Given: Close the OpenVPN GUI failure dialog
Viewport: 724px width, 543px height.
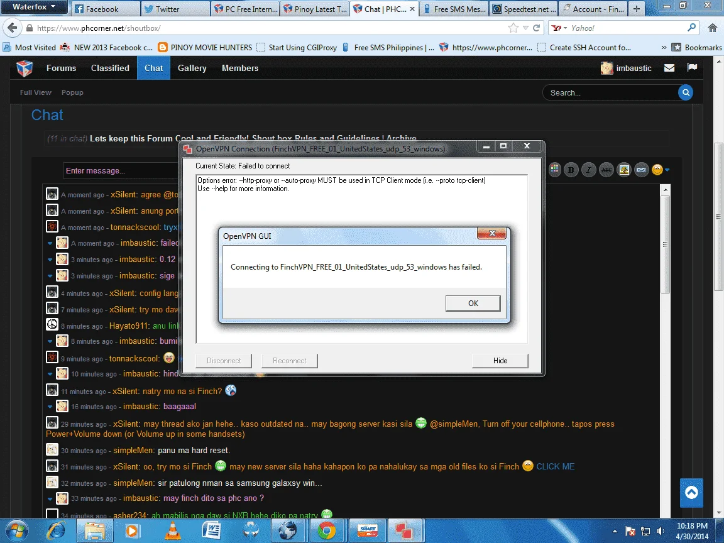Looking at the screenshot, I should [x=491, y=234].
